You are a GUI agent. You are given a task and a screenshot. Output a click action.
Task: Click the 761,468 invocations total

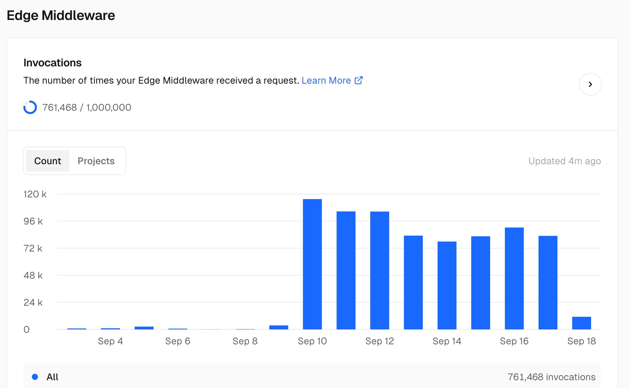click(x=551, y=377)
